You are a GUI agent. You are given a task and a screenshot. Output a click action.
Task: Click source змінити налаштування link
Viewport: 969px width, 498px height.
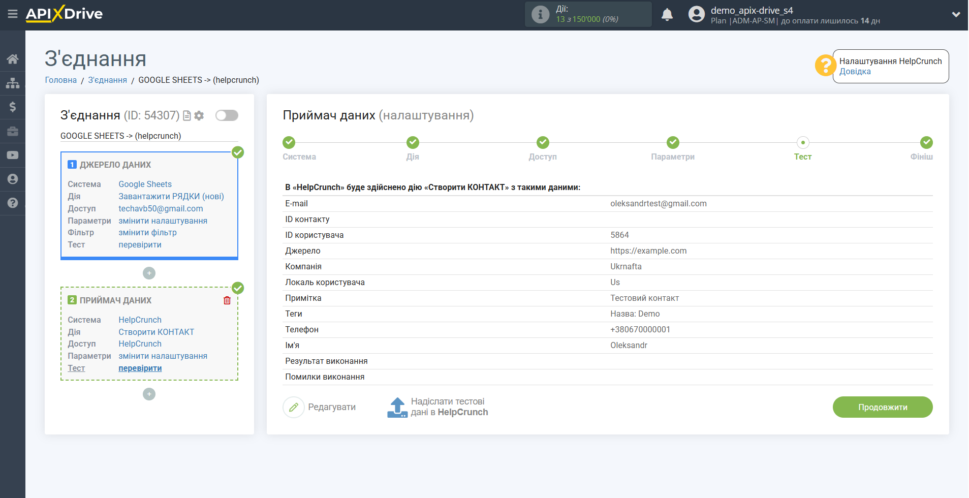(163, 221)
